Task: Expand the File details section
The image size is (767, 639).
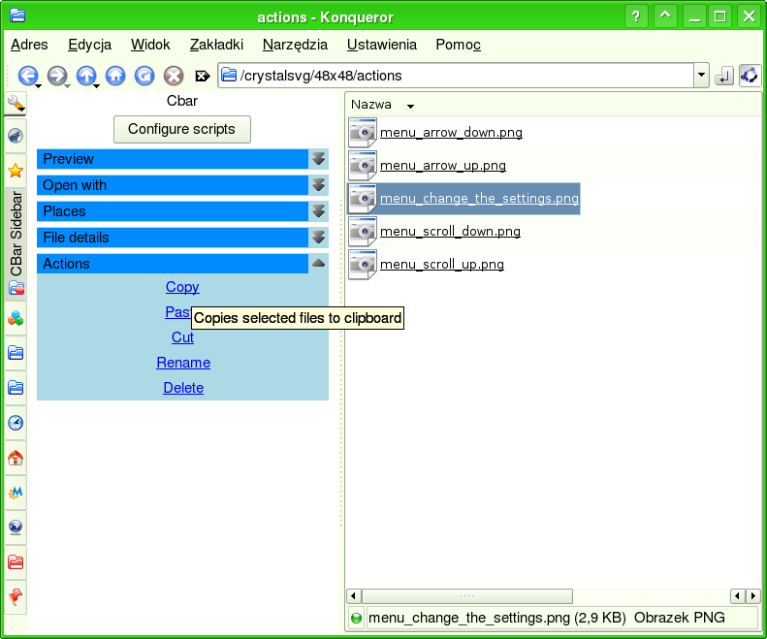Action: click(318, 238)
